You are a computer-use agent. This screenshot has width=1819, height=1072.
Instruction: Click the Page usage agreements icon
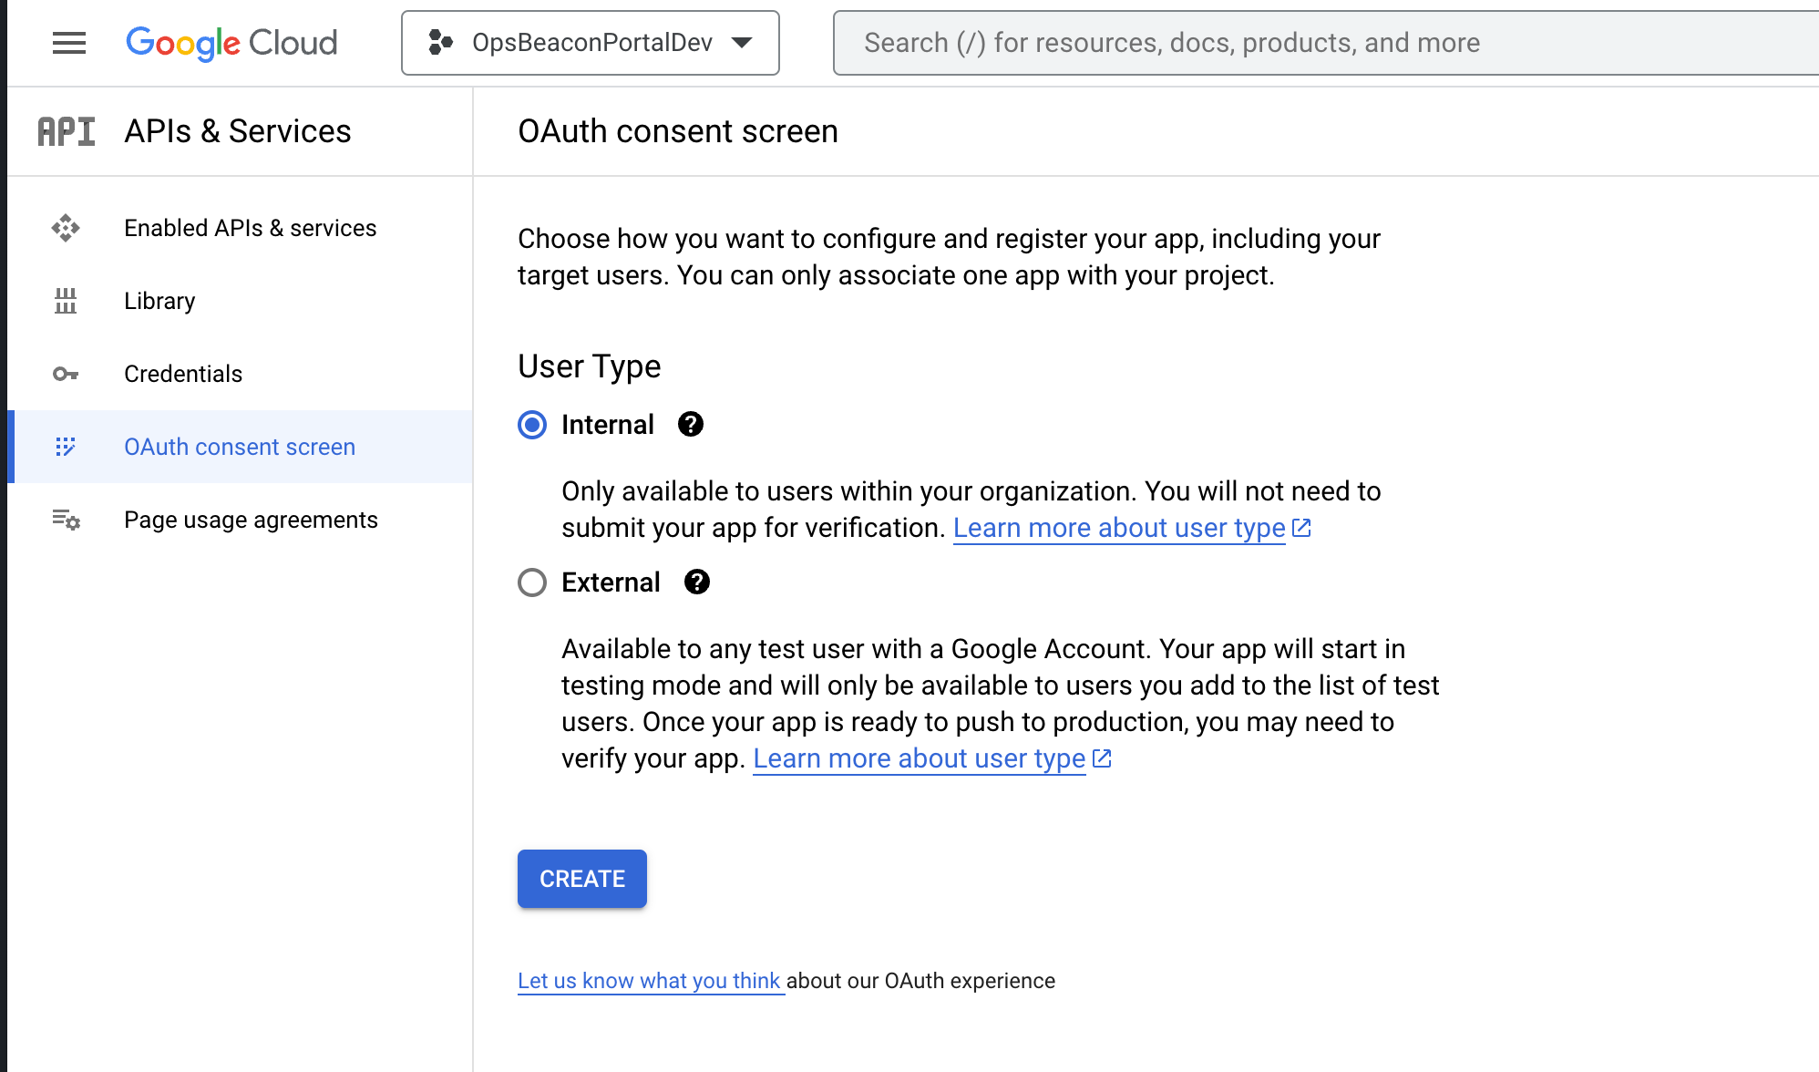click(x=66, y=520)
